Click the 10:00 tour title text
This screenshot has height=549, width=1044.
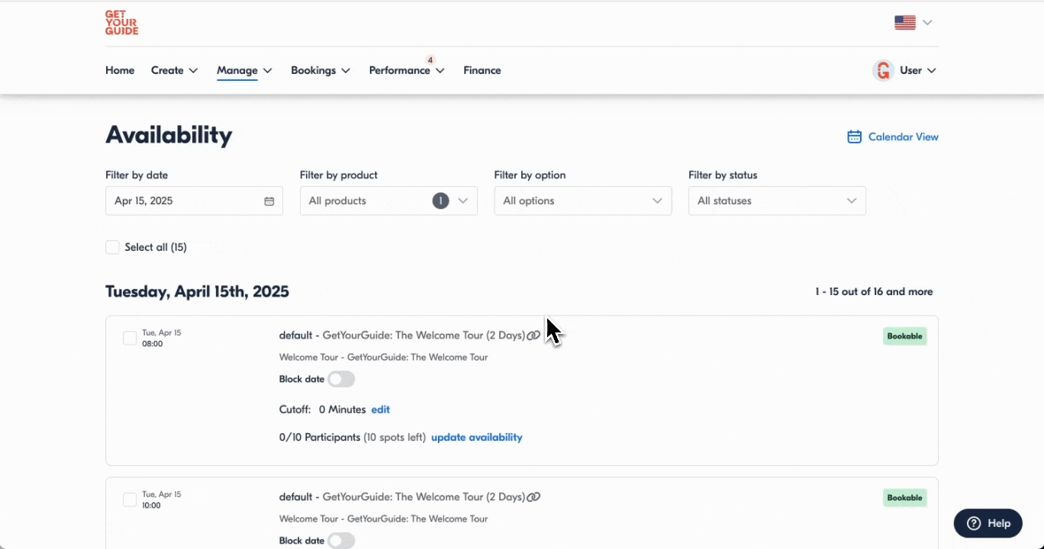point(402,497)
